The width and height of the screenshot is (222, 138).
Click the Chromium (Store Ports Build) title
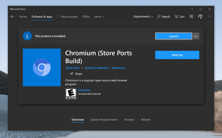98,57
